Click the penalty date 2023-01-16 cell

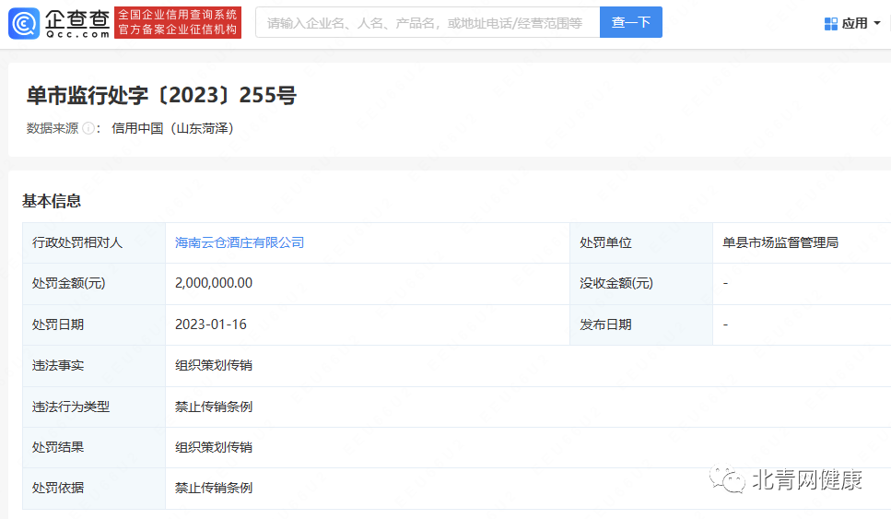[x=211, y=324]
